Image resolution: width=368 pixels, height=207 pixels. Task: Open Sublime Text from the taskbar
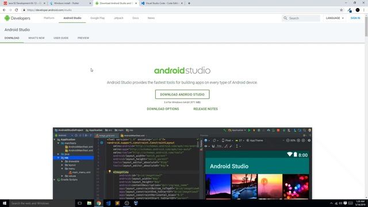click(x=117, y=203)
